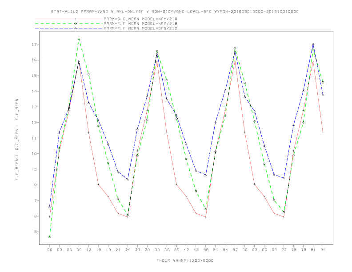Click the x-axis tick label 54

point(225,250)
